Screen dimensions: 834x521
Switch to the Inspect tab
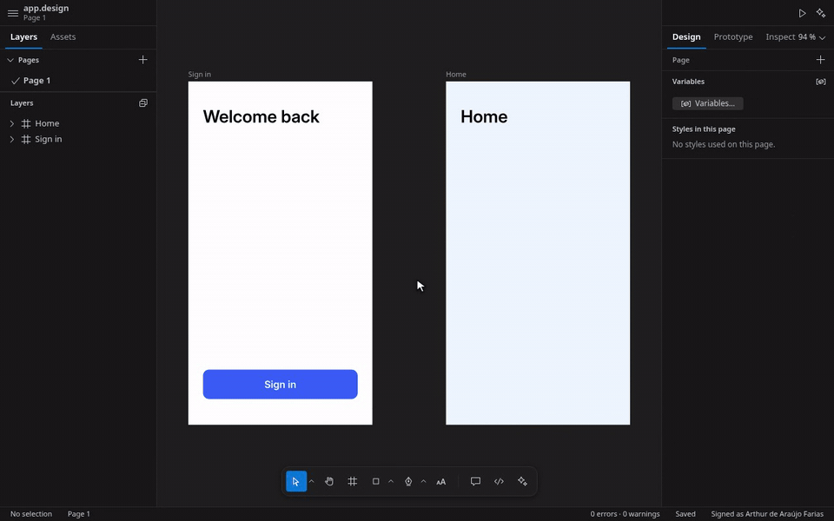tap(780, 36)
